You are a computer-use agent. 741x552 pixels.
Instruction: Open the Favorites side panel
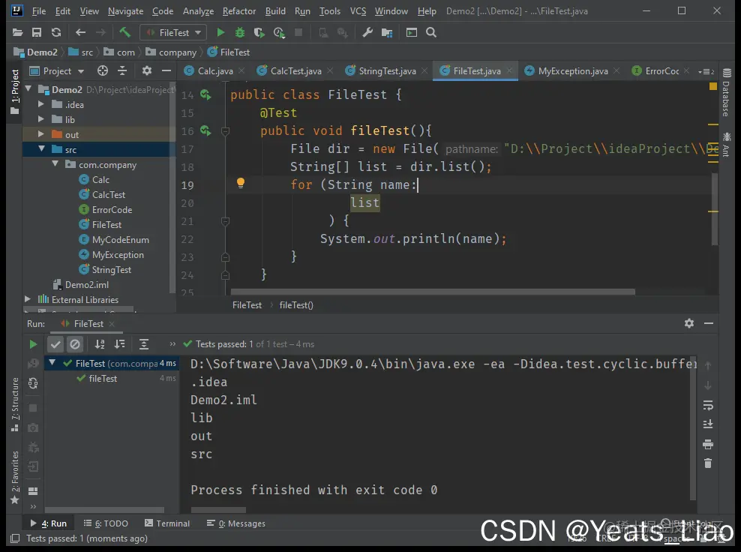(15, 477)
